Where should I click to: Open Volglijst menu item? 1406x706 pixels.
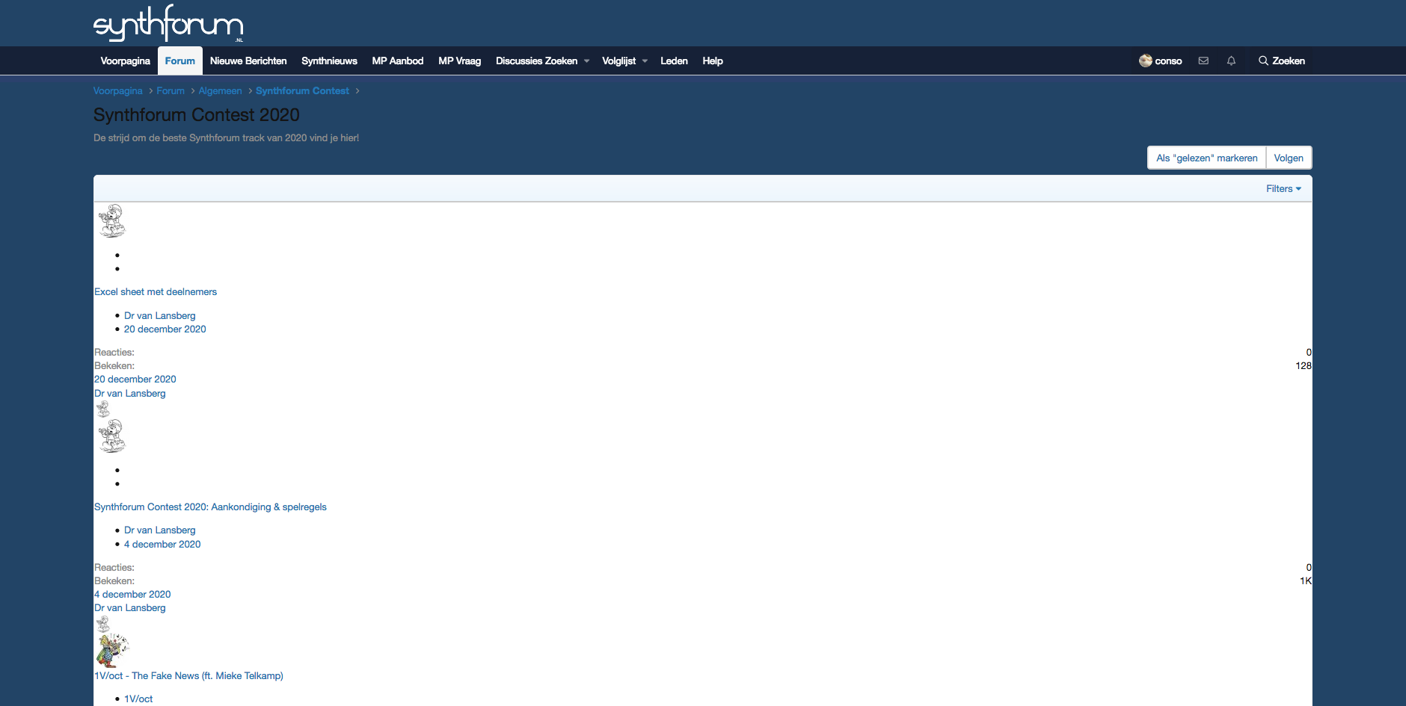coord(618,61)
